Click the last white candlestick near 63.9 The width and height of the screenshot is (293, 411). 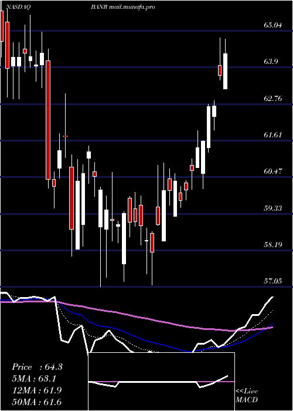[x=225, y=71]
